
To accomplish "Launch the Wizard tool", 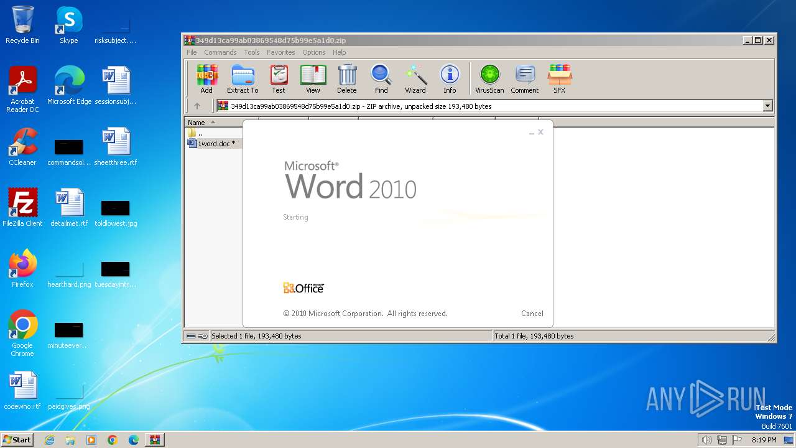I will point(415,79).
